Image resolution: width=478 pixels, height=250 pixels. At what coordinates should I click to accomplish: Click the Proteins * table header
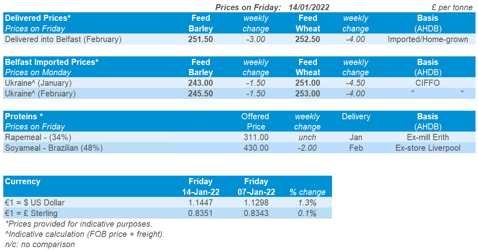click(x=24, y=116)
